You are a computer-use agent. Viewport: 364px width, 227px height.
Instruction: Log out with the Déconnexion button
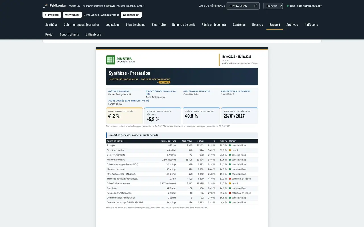[131, 15]
